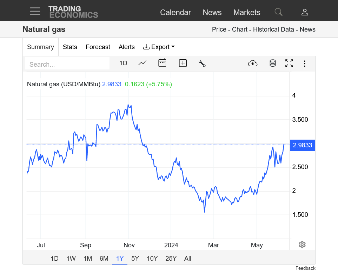Click the 1.500 price axis label

coord(300,215)
